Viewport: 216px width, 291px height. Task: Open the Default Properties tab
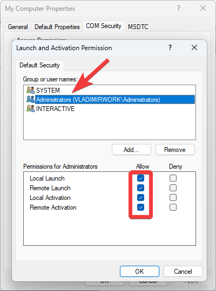pos(57,27)
